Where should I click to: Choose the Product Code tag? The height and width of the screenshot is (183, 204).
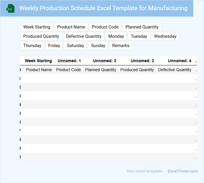(x=105, y=27)
